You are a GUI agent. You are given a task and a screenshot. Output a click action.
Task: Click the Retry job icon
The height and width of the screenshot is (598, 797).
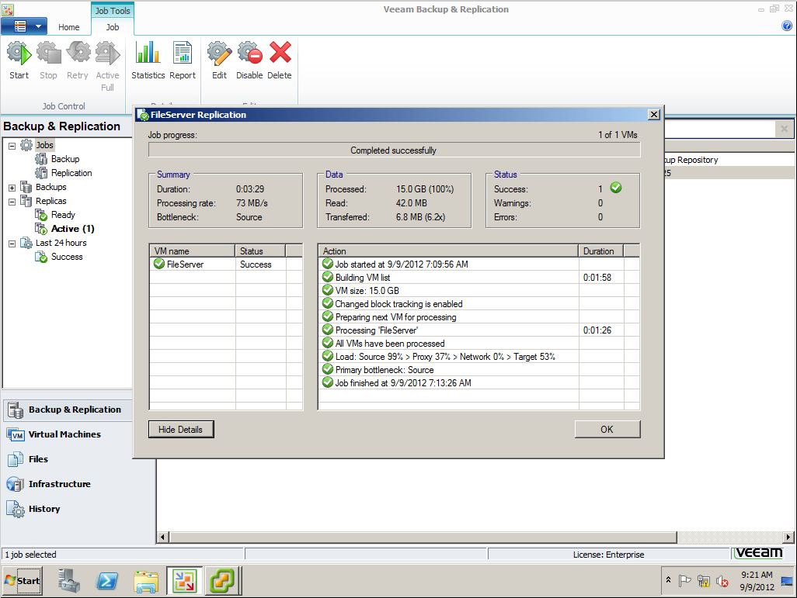coord(78,54)
